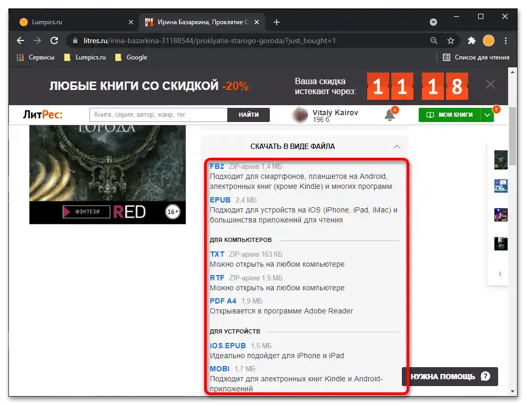
Task: Click the address bar URL
Action: click(210, 40)
